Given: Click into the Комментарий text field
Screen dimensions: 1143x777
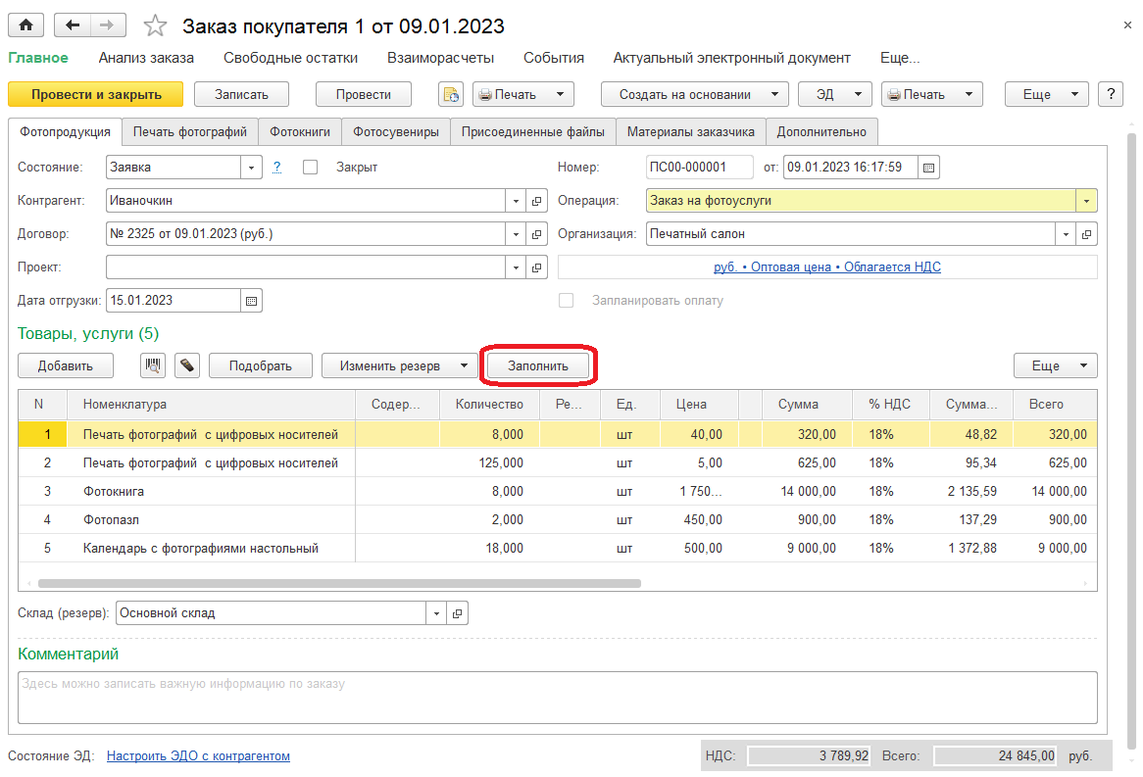Looking at the screenshot, I should tap(557, 698).
